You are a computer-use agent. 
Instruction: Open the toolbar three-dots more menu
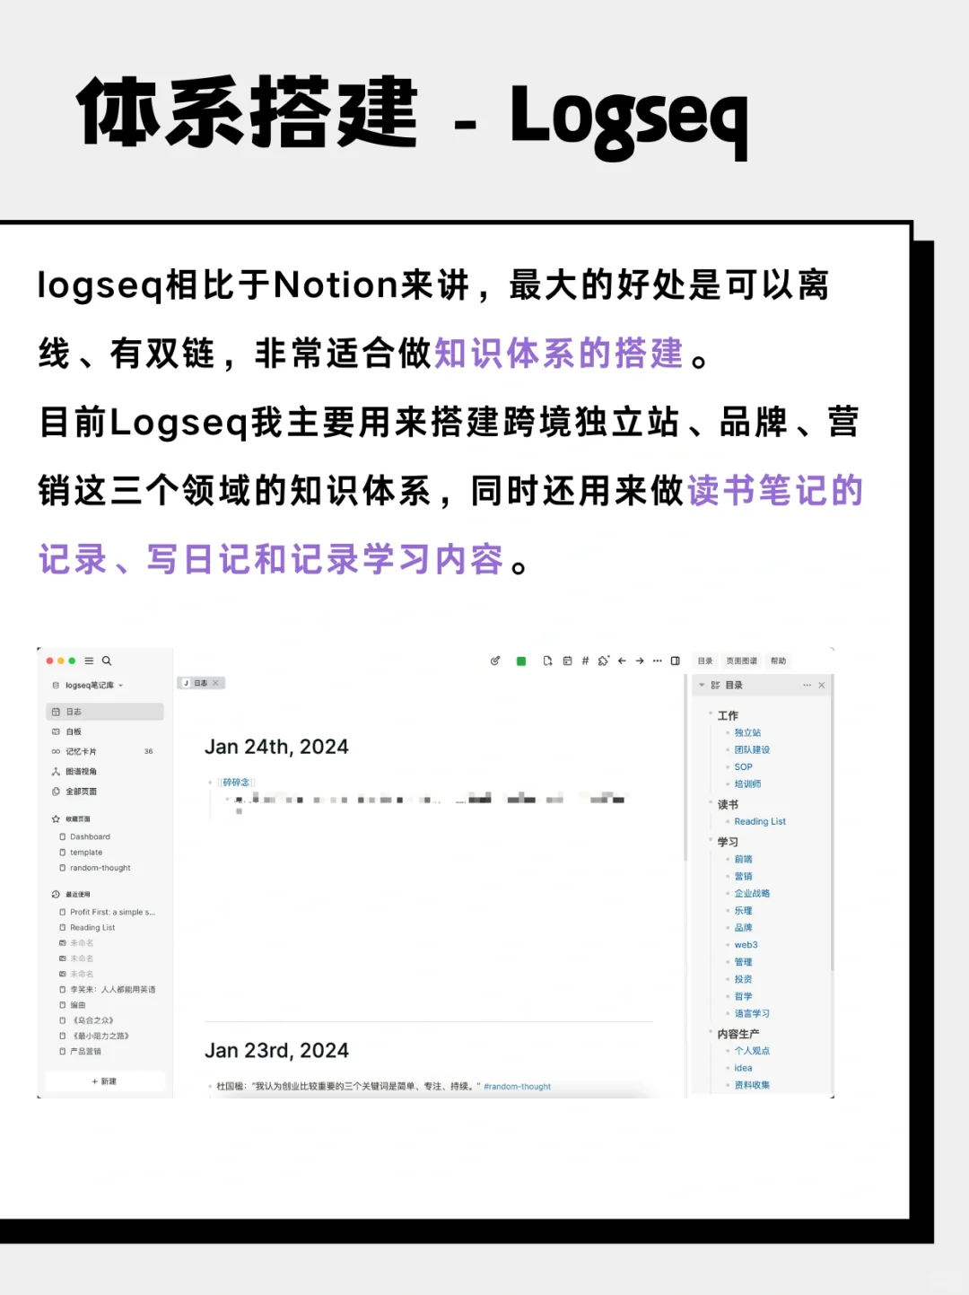658,661
